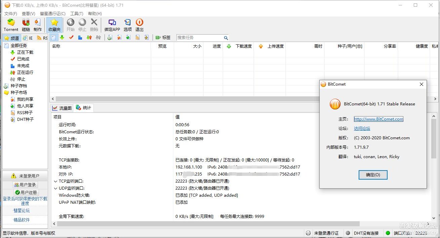Collapse the TCP监听端口 section
440x238 pixels.
coord(55,181)
